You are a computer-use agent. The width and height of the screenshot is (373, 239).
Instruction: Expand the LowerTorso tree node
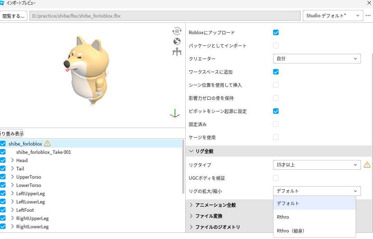click(x=12, y=185)
